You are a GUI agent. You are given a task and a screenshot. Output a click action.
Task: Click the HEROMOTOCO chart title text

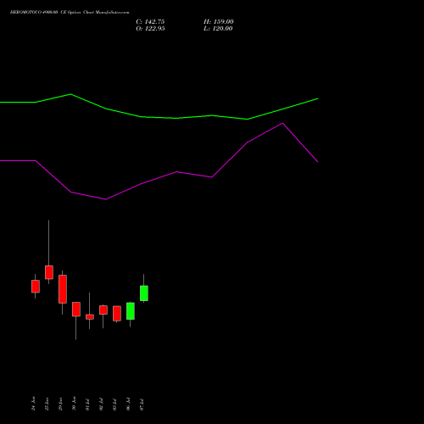point(70,13)
